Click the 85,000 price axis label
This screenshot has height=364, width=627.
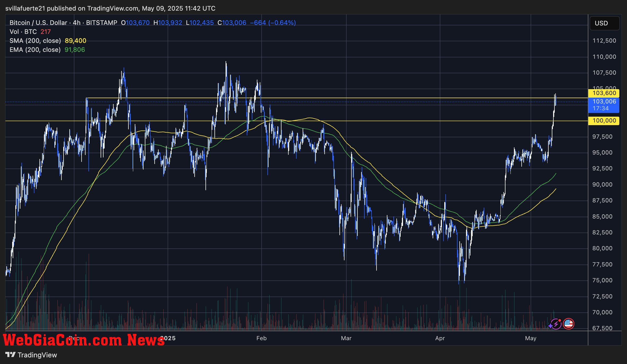(602, 217)
